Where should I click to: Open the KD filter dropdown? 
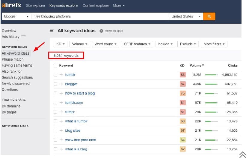[x=61, y=44]
